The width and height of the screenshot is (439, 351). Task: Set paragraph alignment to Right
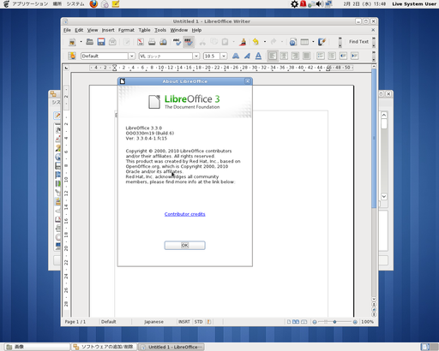click(x=295, y=56)
